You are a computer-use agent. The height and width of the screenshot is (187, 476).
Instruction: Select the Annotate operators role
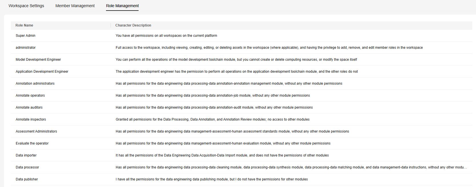[30, 95]
